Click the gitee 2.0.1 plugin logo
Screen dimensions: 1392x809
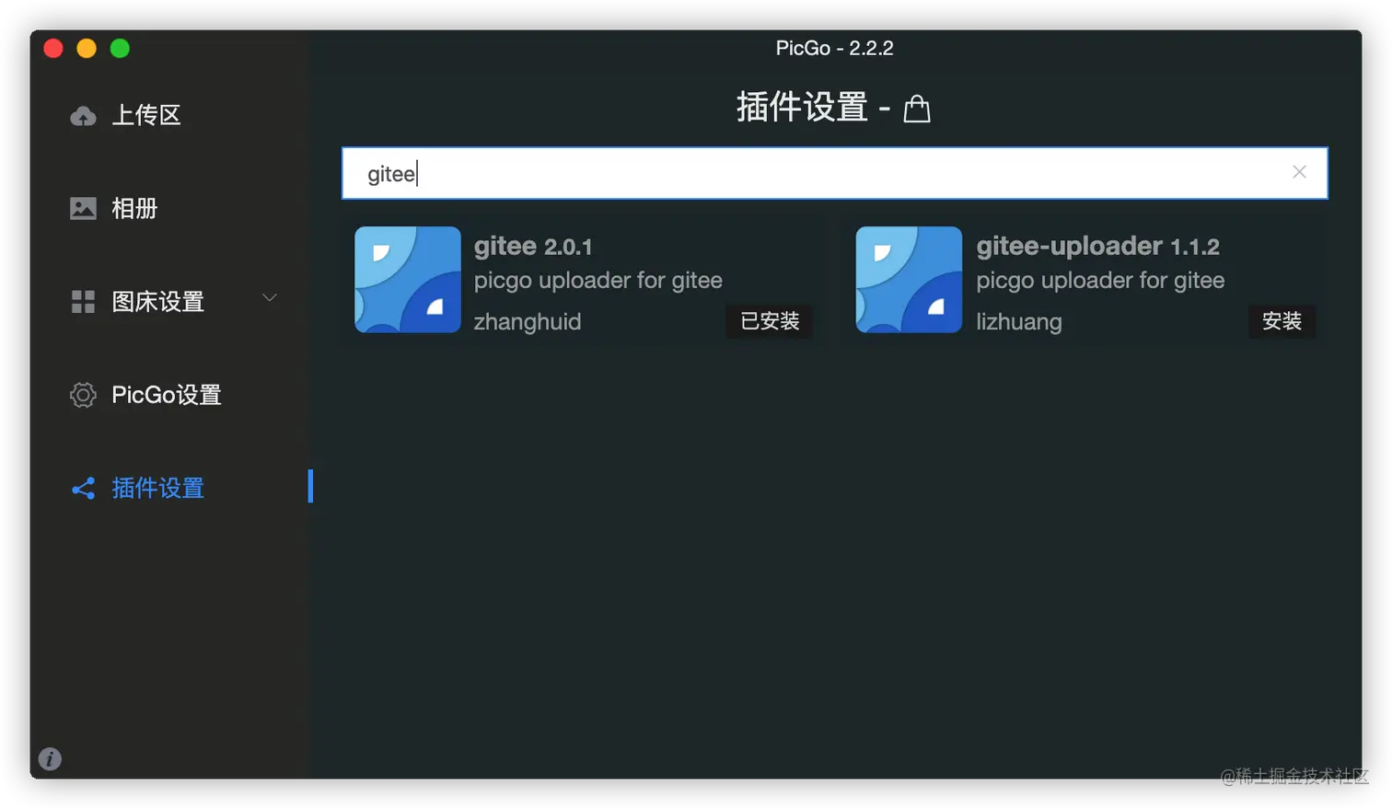408,280
